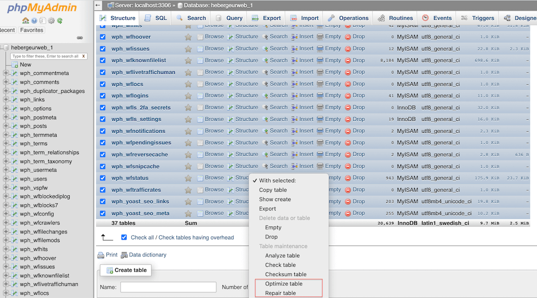537x298 pixels.
Task: Toggle the wph_yoast_seo_links checkbox
Action: tap(102, 202)
